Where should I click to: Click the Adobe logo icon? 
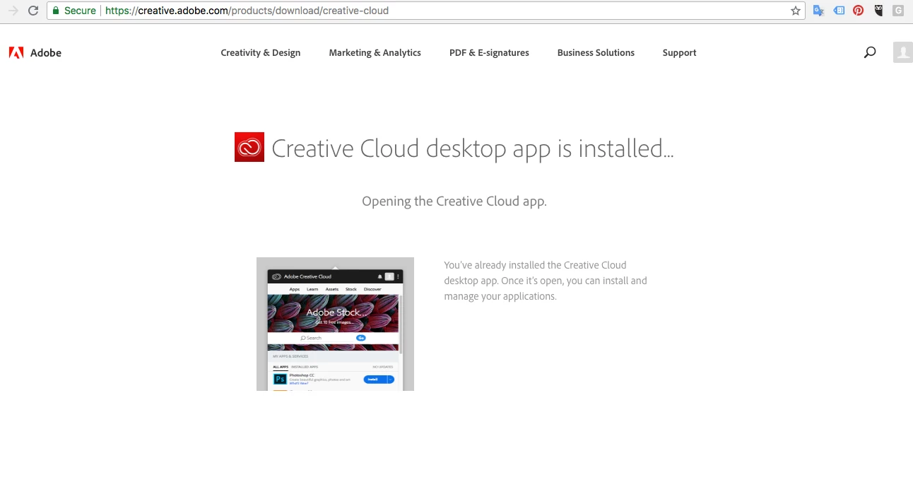[16, 52]
